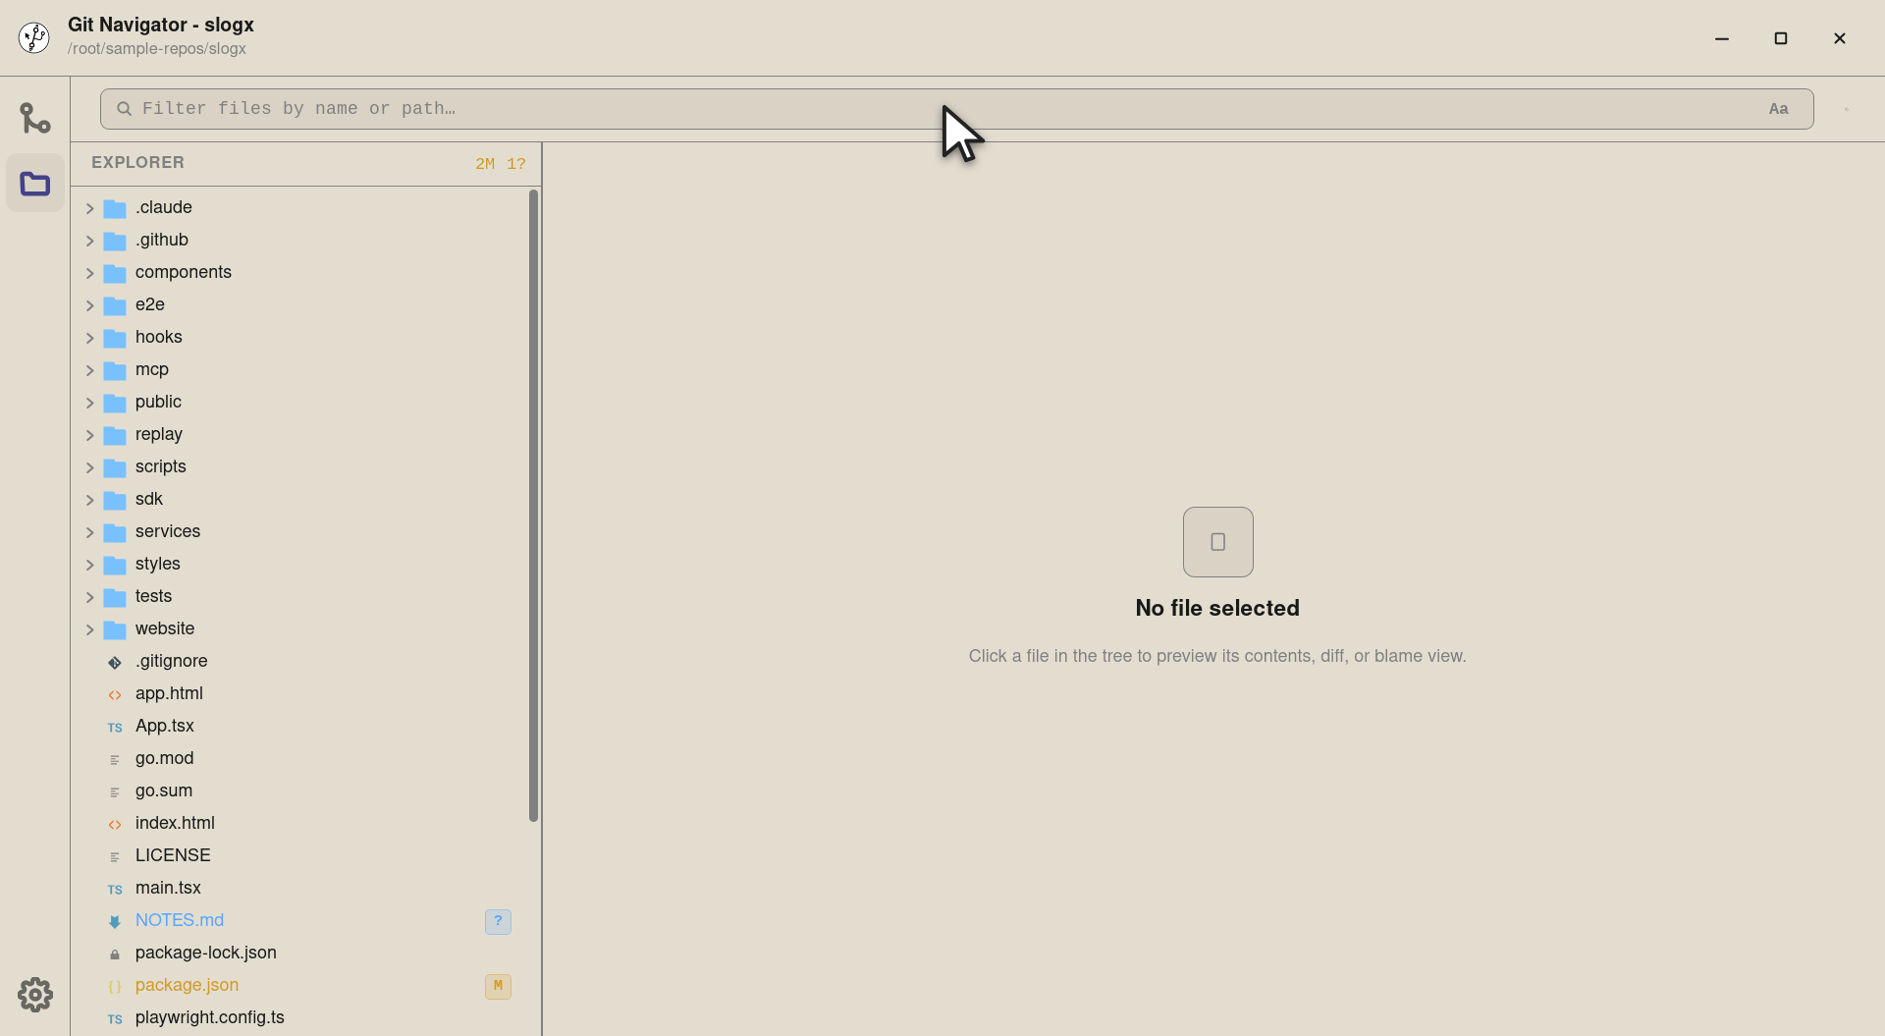Viewport: 1885px width, 1036px height.
Task: Select the website folder label
Action: coord(165,628)
